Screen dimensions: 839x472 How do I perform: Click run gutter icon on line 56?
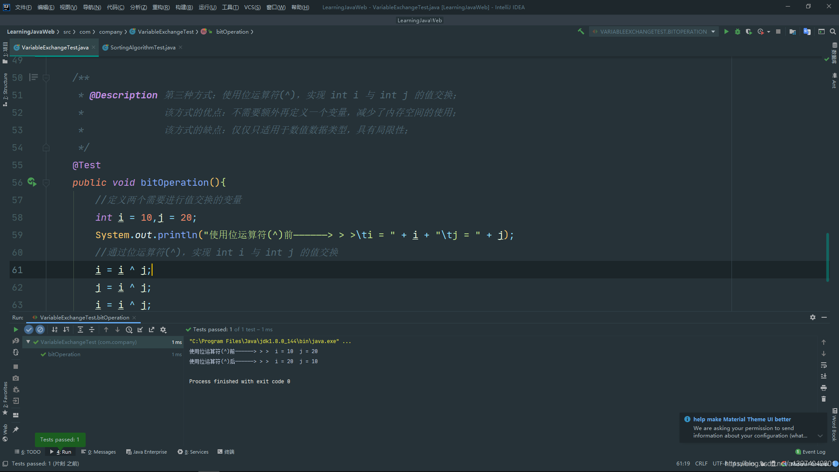32,182
